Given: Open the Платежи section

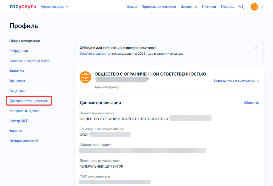Looking at the screenshot, I should (209, 7).
